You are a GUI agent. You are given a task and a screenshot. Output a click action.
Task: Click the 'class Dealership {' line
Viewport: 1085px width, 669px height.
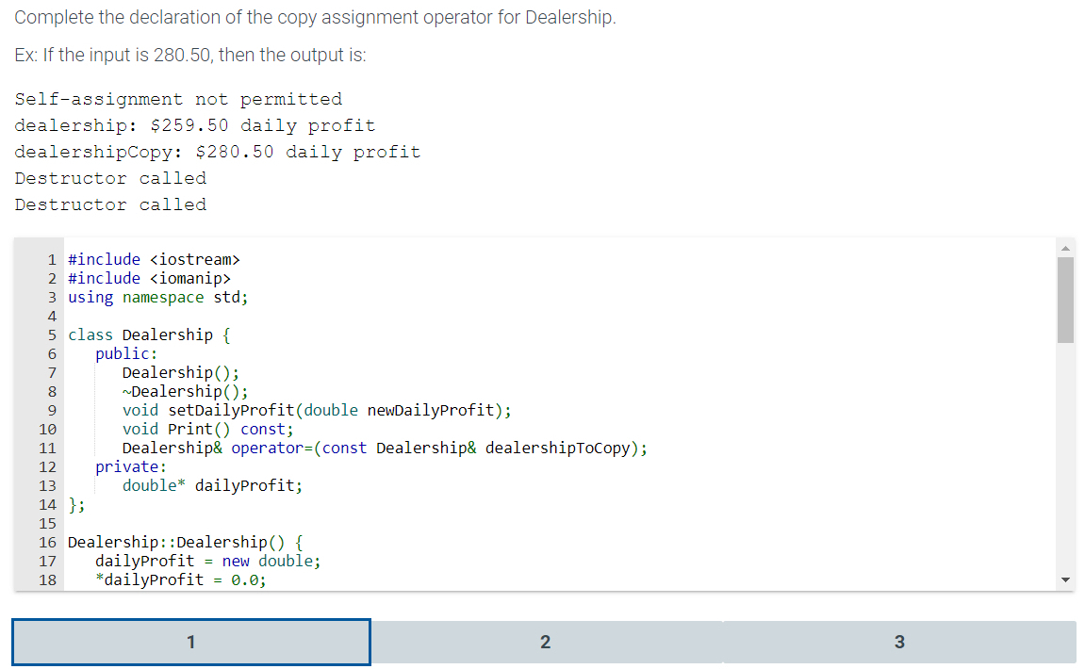pos(146,334)
